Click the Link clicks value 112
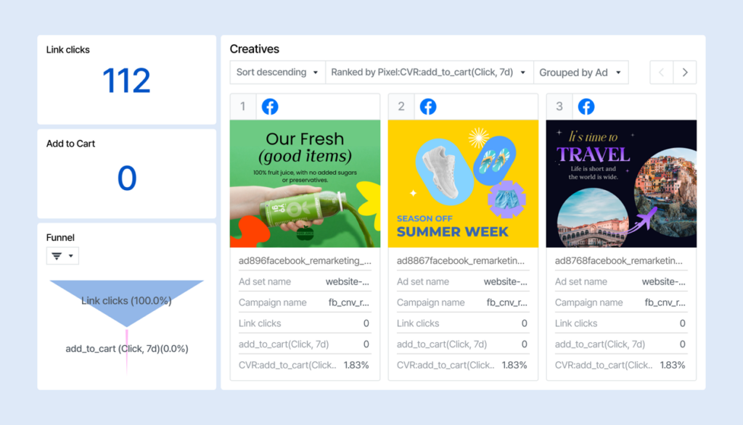 (126, 81)
